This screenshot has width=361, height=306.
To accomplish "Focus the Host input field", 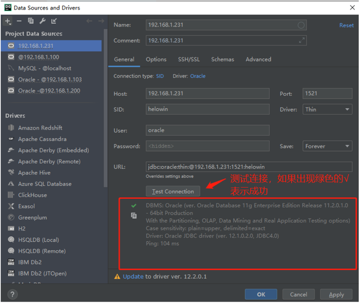I will pos(208,94).
